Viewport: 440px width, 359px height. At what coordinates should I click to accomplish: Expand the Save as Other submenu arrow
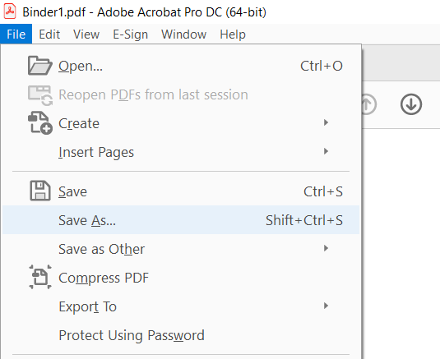(326, 248)
